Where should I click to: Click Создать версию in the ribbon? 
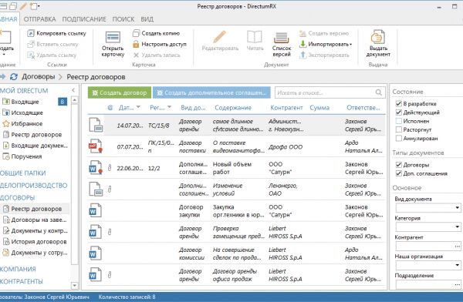point(324,33)
